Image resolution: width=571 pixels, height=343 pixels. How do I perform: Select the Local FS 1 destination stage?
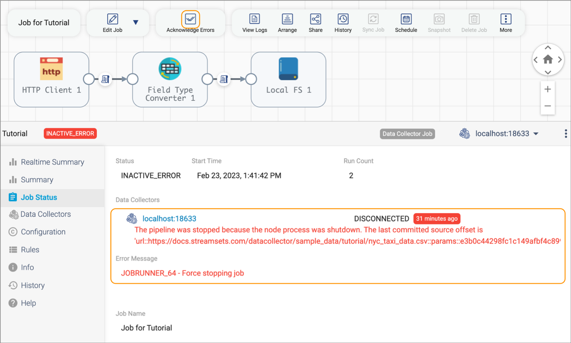(x=288, y=79)
